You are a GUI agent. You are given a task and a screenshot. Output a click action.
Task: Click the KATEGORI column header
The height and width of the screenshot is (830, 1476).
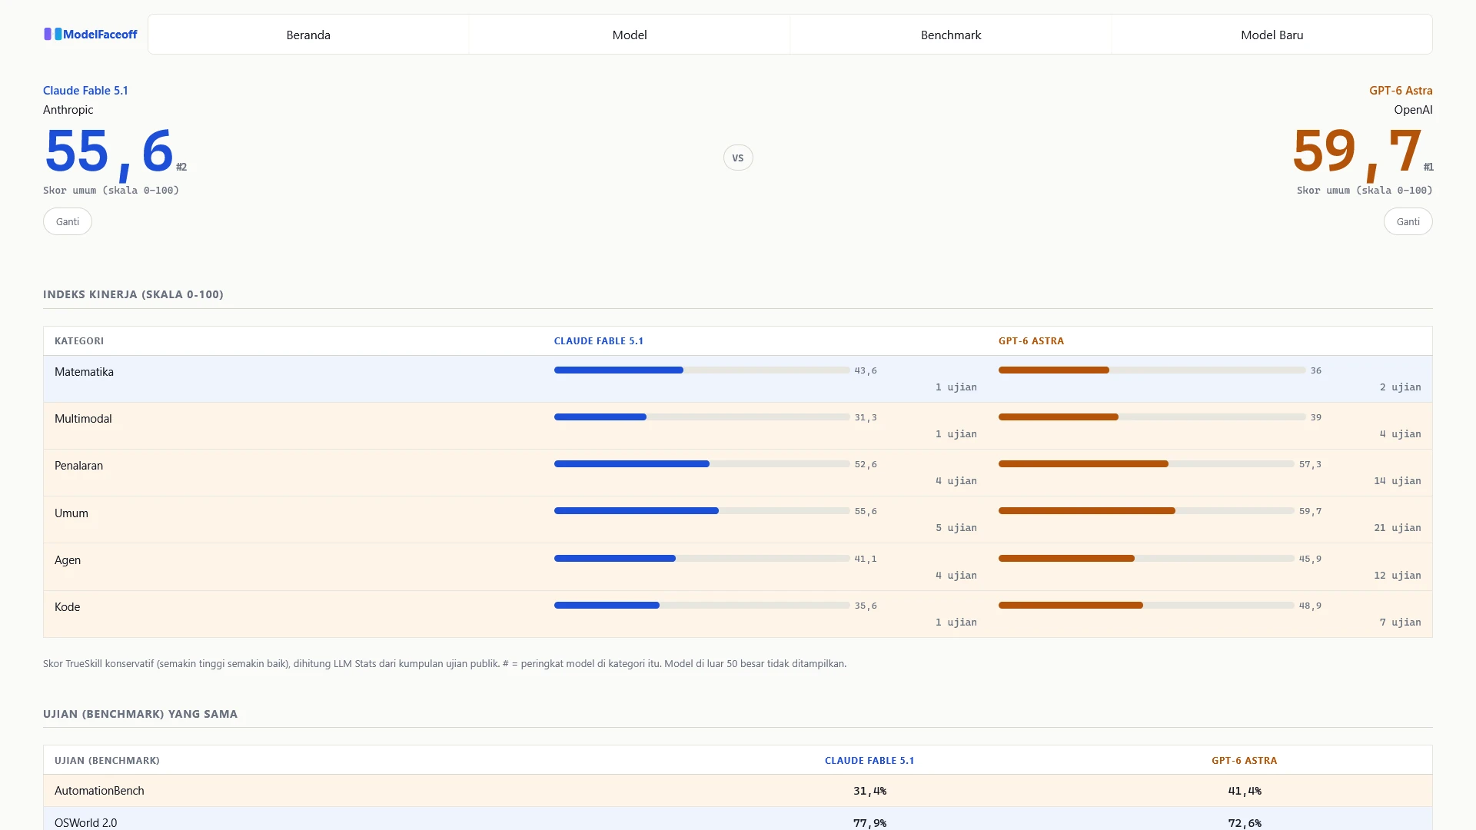coord(79,341)
